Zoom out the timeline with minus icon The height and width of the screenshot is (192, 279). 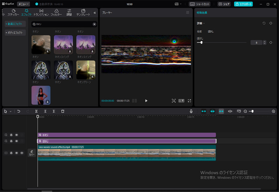point(245,111)
